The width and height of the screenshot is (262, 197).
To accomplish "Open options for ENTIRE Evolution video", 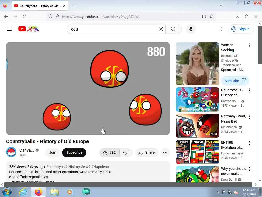I will pos(249,143).
